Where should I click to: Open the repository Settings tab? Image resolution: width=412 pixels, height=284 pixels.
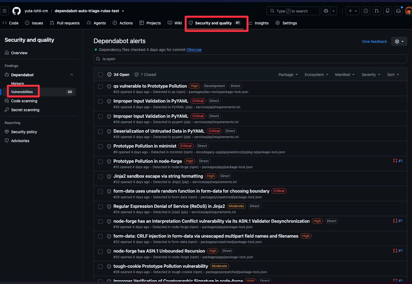point(286,23)
